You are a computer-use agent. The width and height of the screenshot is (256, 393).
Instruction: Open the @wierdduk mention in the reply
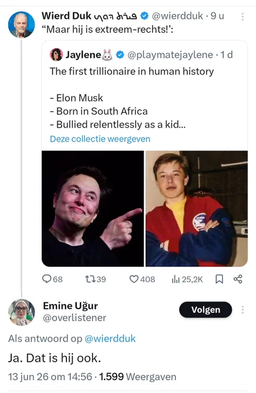[110, 339]
